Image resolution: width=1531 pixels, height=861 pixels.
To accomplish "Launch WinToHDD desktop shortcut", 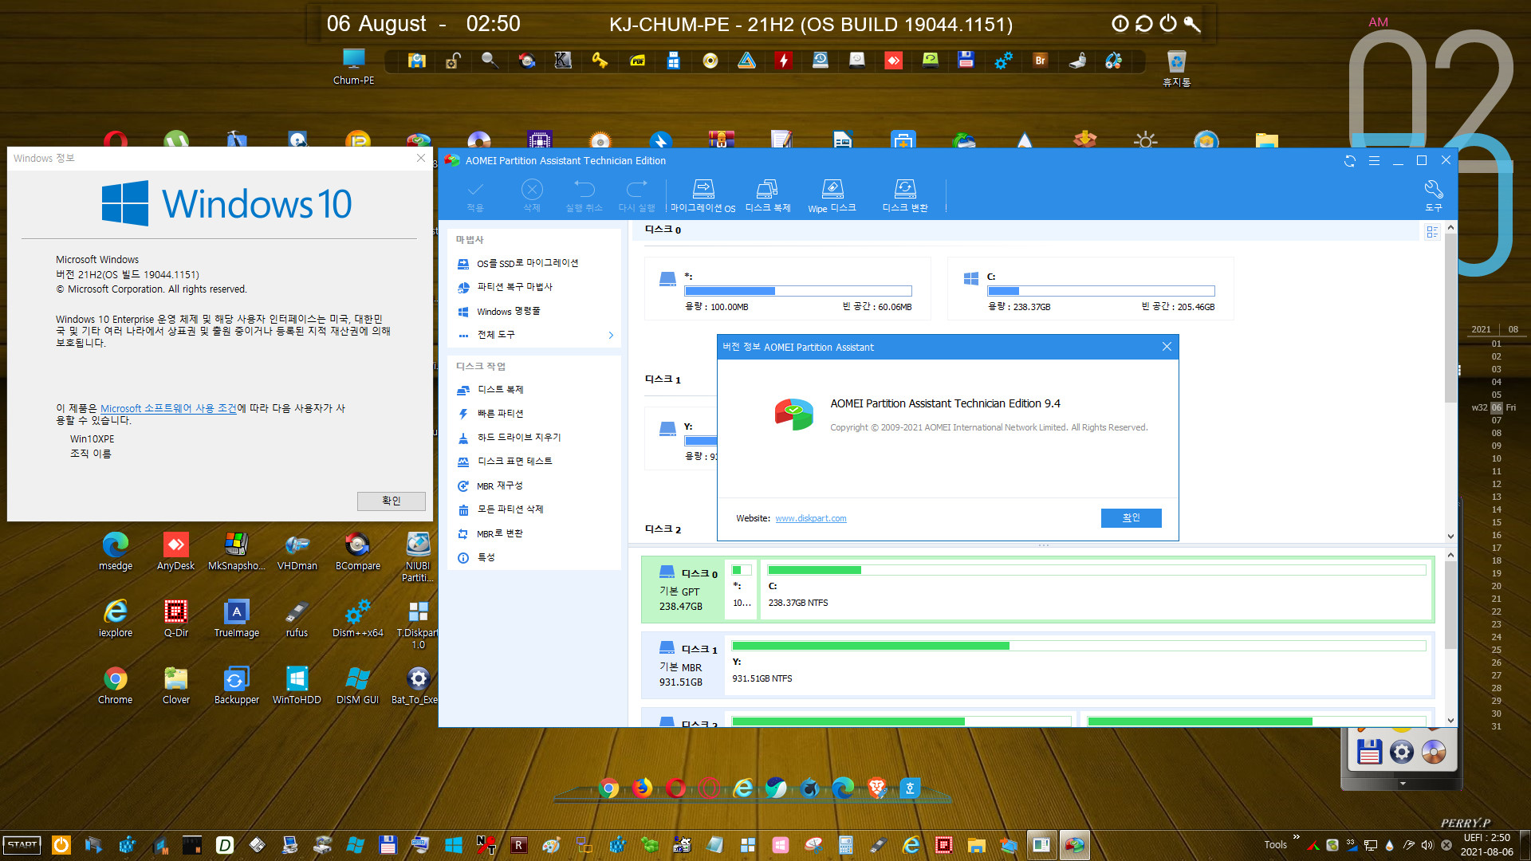I will [297, 686].
